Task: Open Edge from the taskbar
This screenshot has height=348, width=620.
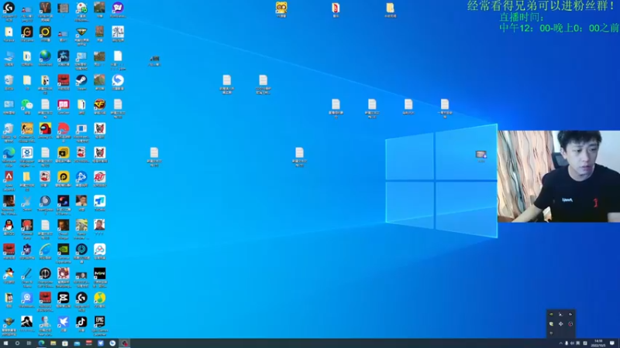Action: [x=41, y=343]
